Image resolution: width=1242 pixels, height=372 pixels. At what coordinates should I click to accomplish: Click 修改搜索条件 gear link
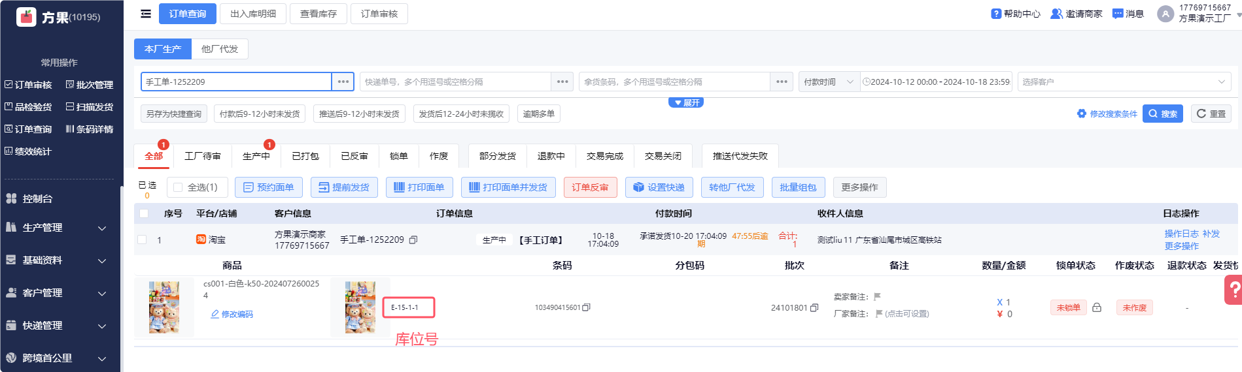[x=1107, y=114]
